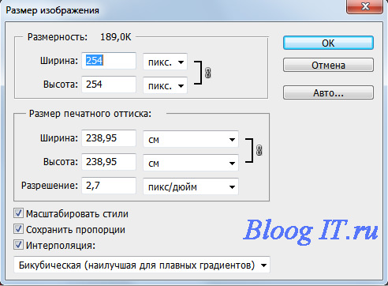
Task: Open the Авто... settings button
Action: [328, 92]
